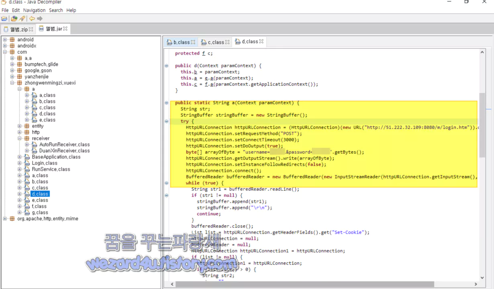494x289 pixels.
Task: Go backward with the left arrow icon
Action: [x=32, y=18]
